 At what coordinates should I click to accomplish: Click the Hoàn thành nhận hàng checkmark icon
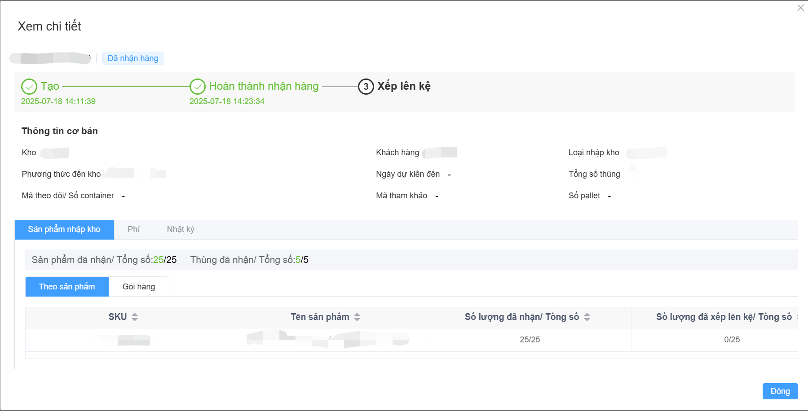click(198, 86)
